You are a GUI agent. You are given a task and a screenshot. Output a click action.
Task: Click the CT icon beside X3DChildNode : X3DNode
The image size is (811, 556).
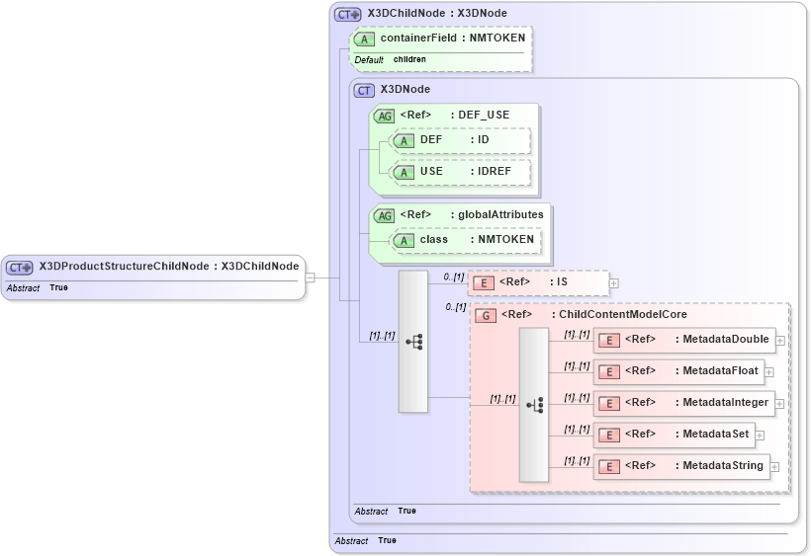tap(347, 15)
